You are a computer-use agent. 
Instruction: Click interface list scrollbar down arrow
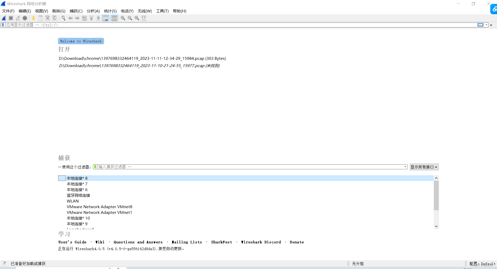point(436,226)
